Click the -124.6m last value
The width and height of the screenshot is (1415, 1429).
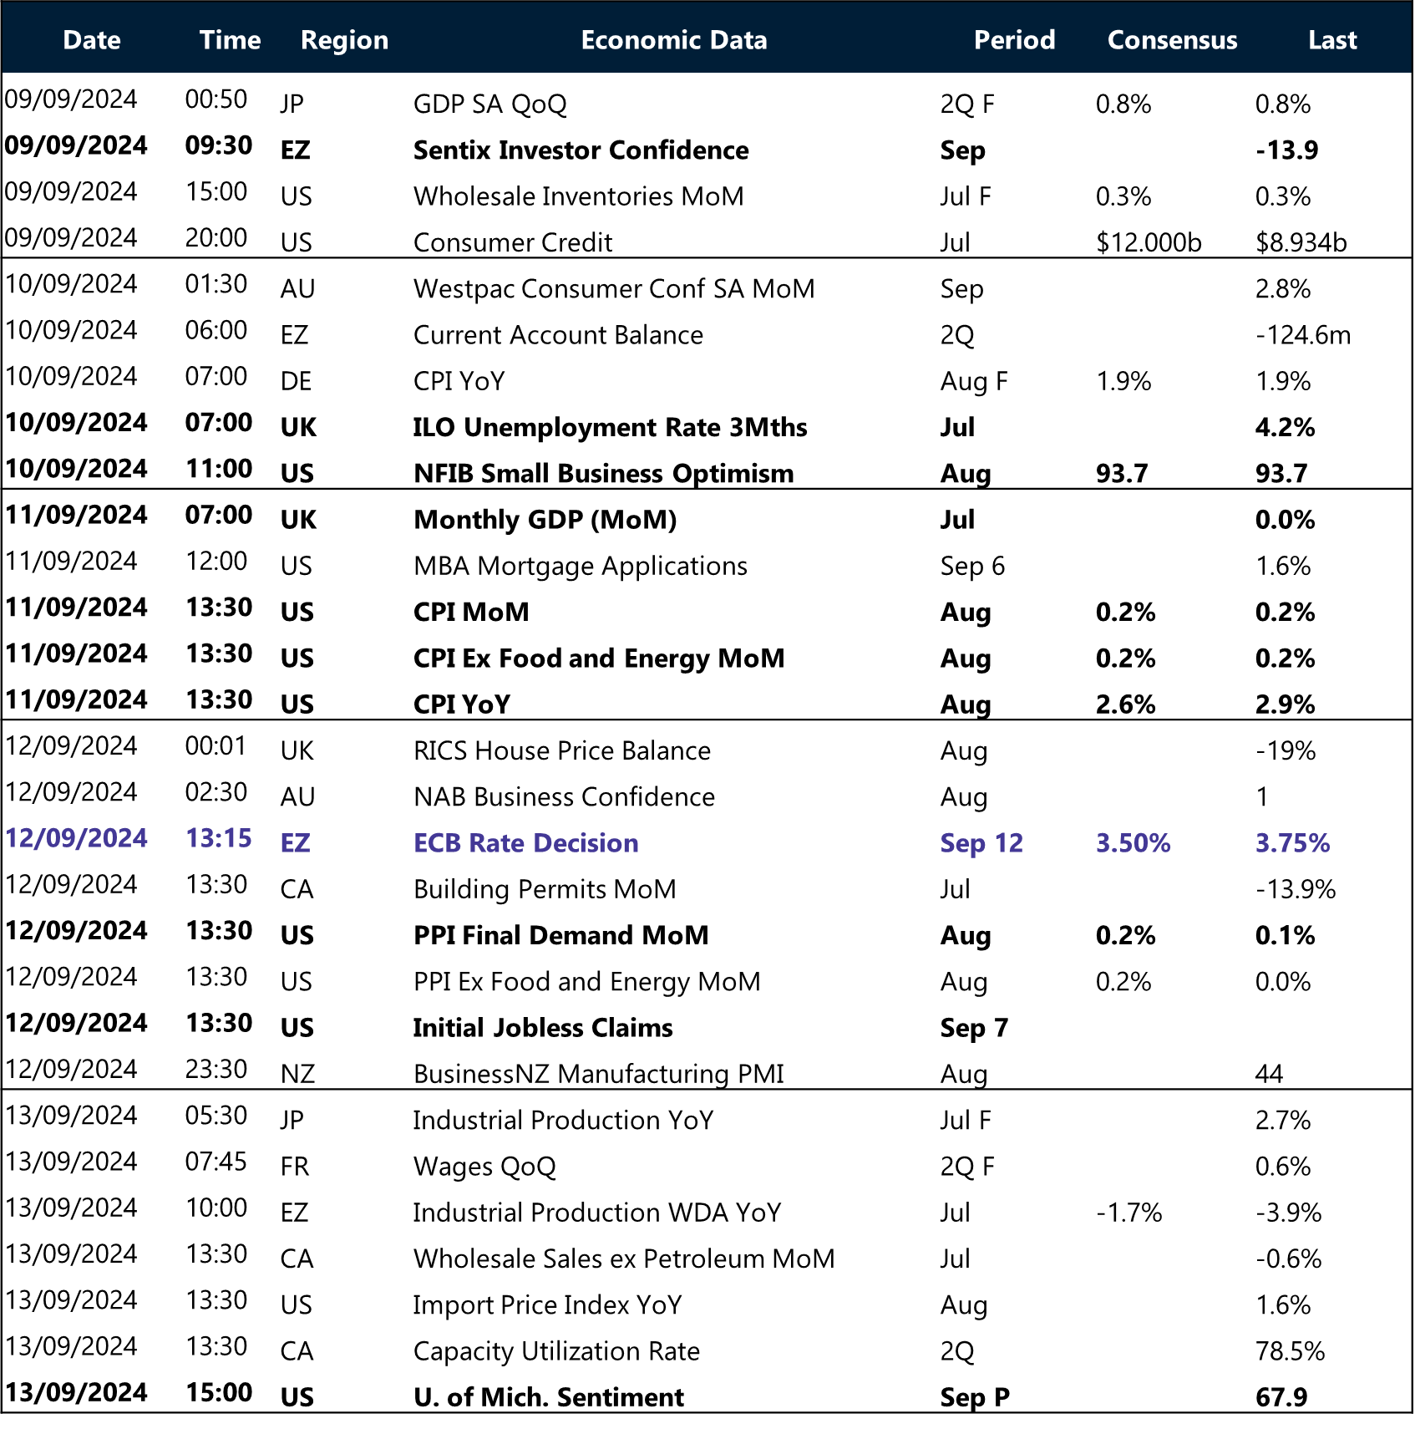click(1303, 335)
